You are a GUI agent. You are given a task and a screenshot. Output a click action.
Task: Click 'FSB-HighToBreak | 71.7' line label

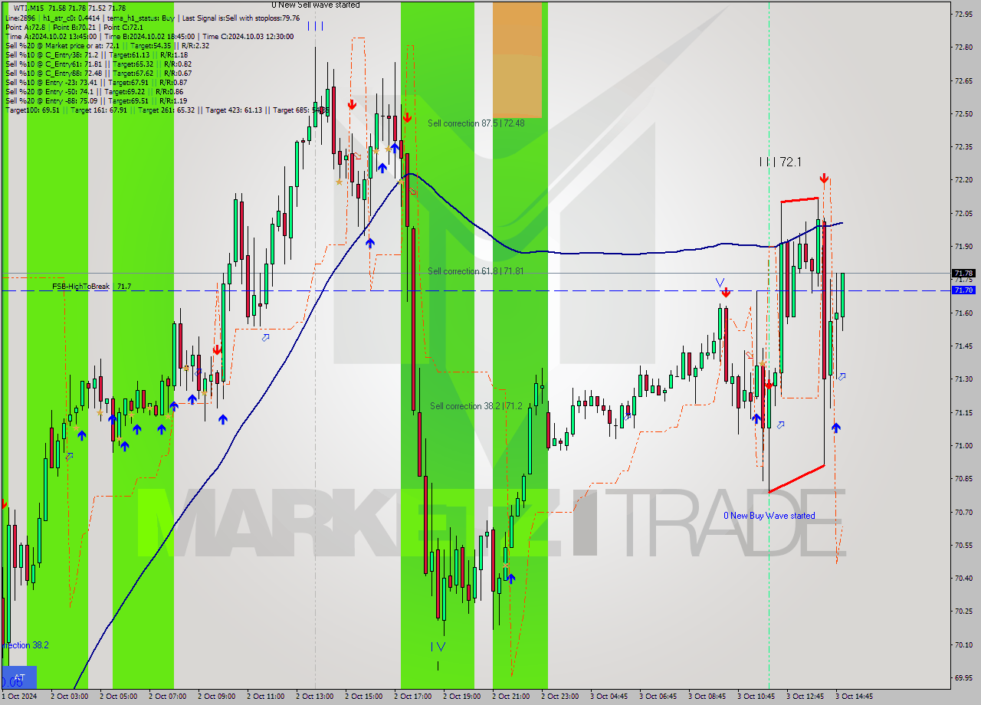pyautogui.click(x=91, y=287)
